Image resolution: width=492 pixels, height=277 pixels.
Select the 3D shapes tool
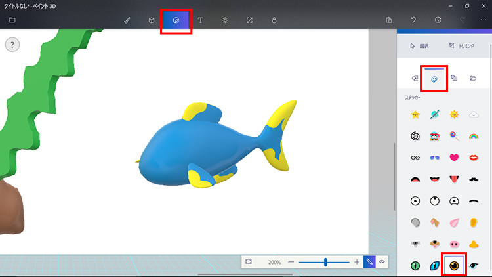point(151,20)
